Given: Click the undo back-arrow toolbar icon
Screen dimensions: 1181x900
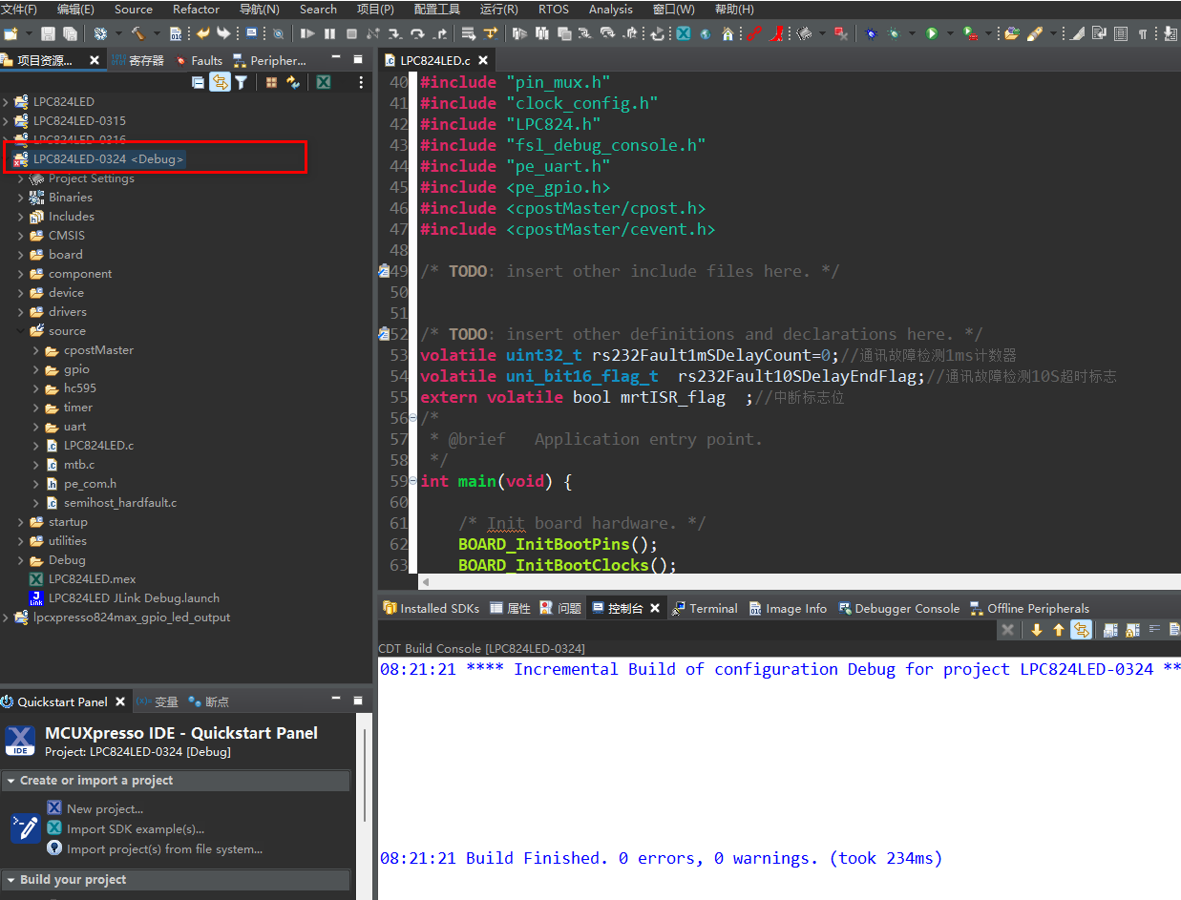Looking at the screenshot, I should 202,33.
